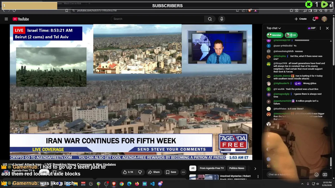335x188 pixels.
Task: Open YouTube notifications bell
Action: pyautogui.click(x=315, y=19)
